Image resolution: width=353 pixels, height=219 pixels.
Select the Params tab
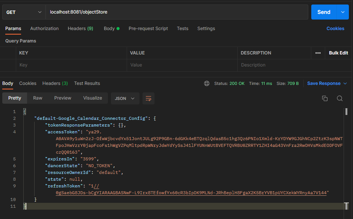click(x=13, y=29)
